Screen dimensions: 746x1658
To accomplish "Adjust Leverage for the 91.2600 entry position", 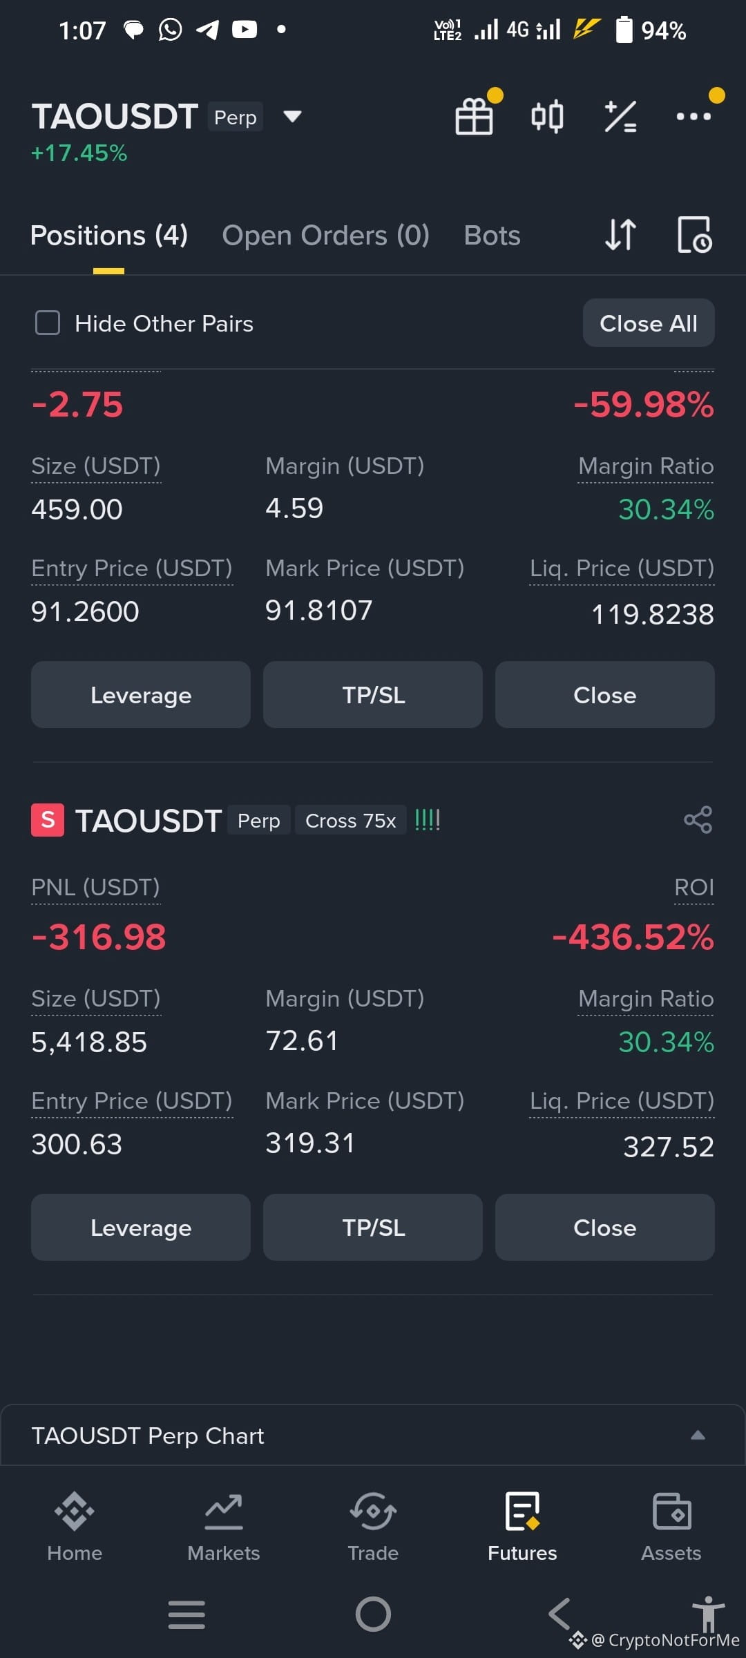I will tap(141, 695).
